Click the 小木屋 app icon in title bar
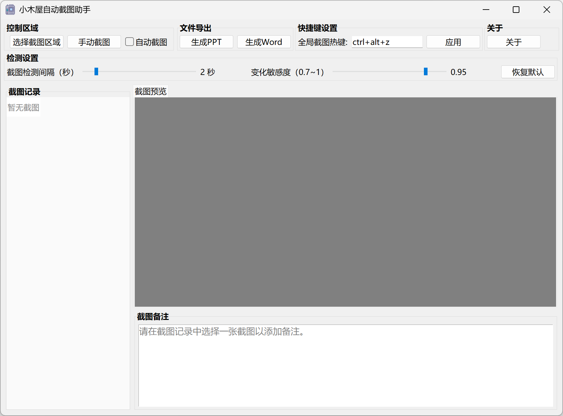Image resolution: width=563 pixels, height=416 pixels. click(x=10, y=10)
